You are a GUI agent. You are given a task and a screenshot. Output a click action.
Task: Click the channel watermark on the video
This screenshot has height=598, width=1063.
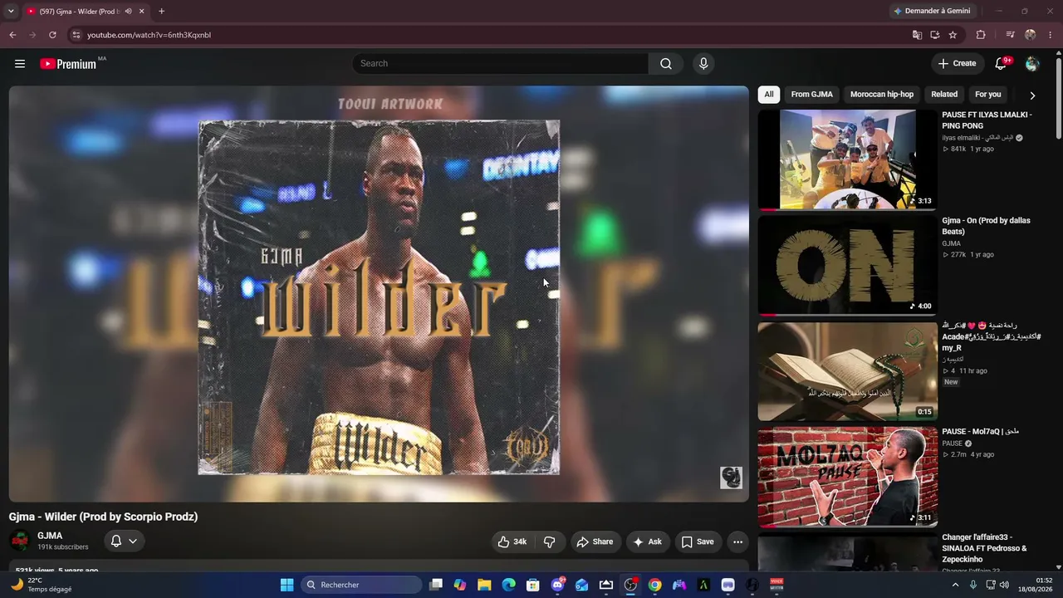pyautogui.click(x=731, y=478)
